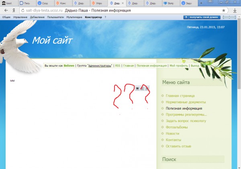Open 'Оставить отзыв' in site menu
Screen dimensions: 241x169
coord(178,146)
